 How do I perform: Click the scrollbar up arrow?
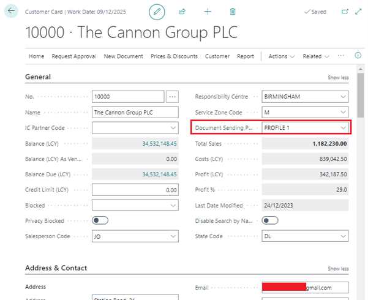(360, 69)
